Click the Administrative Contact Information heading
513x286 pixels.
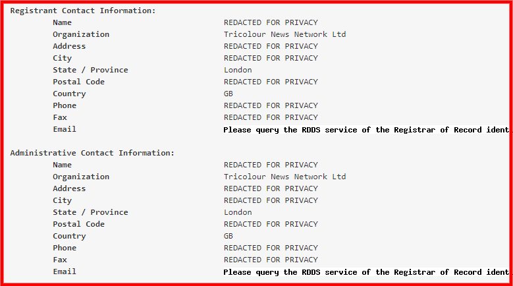point(92,153)
